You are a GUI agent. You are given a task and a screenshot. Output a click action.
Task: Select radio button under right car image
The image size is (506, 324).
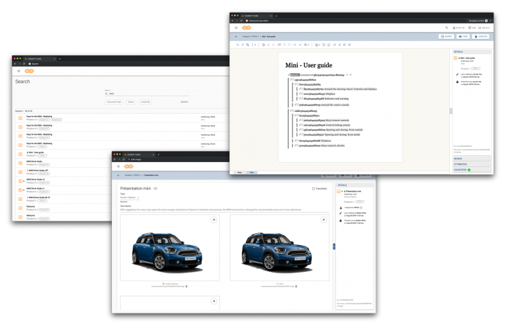click(x=277, y=284)
